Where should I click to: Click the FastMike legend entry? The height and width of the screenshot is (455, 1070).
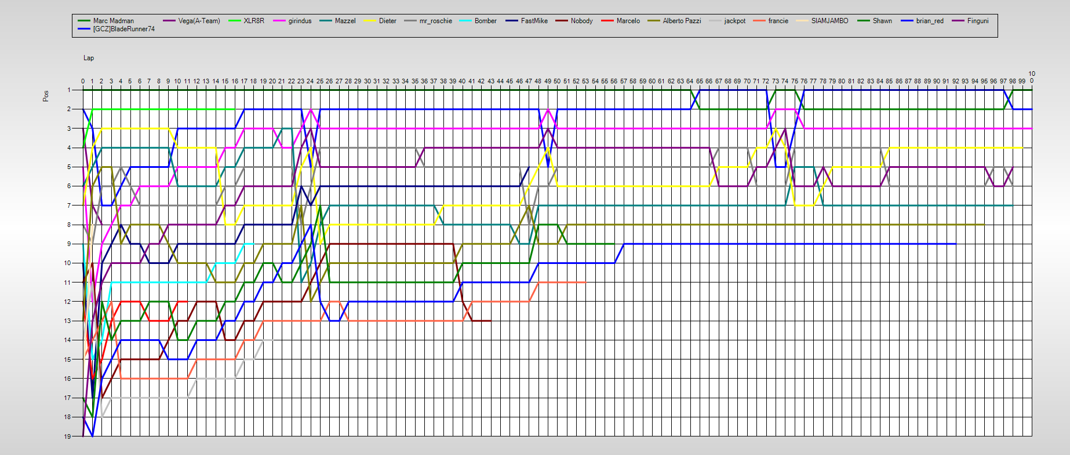point(534,21)
